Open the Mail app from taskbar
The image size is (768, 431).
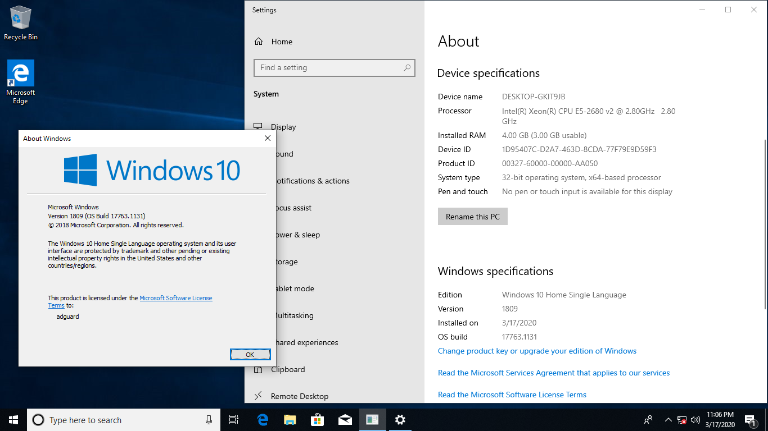(x=345, y=420)
